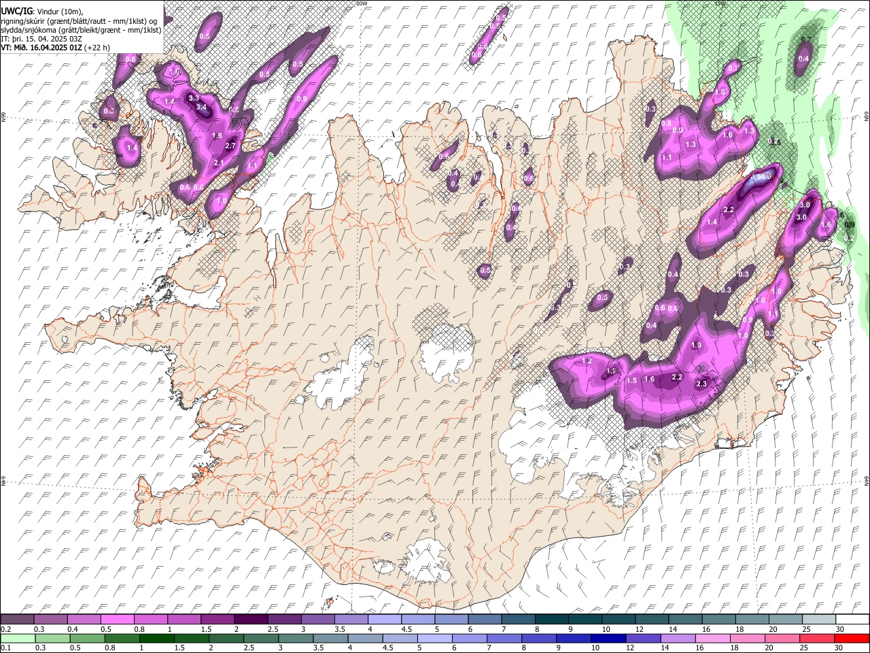
Task: Click the blue 7 swatch, lower legend row
Action: tap(504, 638)
